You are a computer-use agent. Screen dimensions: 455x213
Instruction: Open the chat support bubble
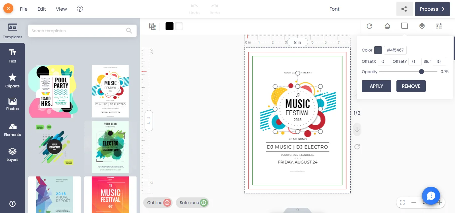point(431,195)
